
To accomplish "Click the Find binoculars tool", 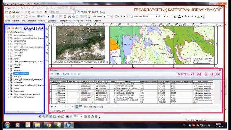I will (70, 16).
